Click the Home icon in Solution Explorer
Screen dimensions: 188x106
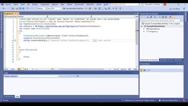click(x=148, y=17)
